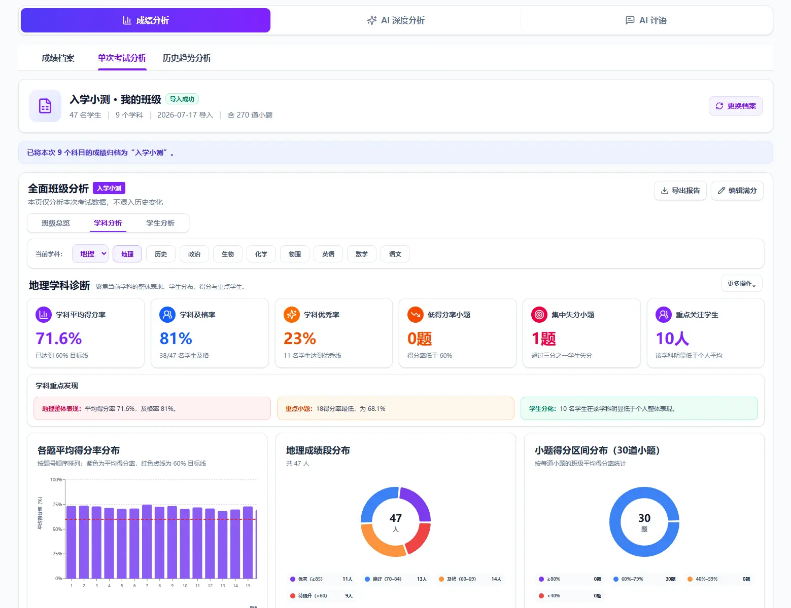Click the 入学小测 purple tag
This screenshot has width=791, height=608.
click(109, 188)
